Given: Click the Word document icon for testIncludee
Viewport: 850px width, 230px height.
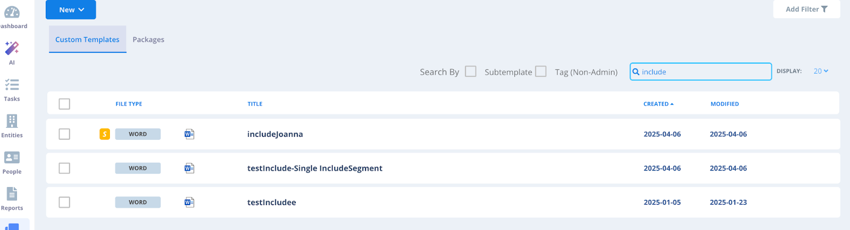Looking at the screenshot, I should pyautogui.click(x=189, y=202).
